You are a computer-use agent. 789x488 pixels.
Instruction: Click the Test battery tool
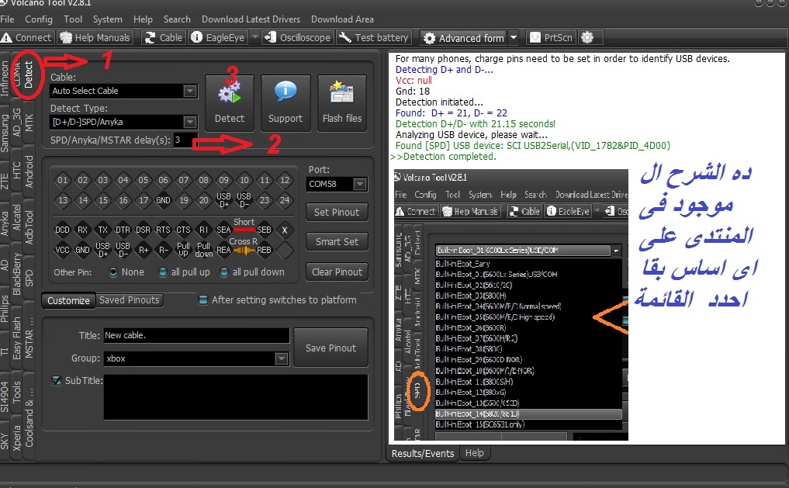[373, 38]
